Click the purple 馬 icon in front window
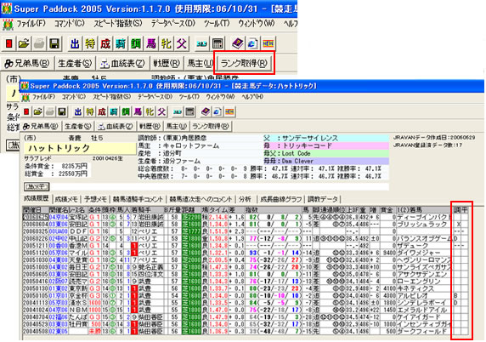This screenshot has width=486, height=342. (138, 111)
